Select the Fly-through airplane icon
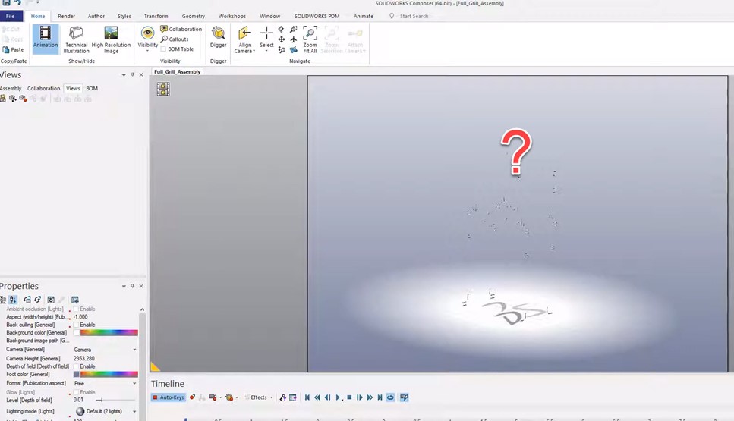The height and width of the screenshot is (421, 734). 294,39
